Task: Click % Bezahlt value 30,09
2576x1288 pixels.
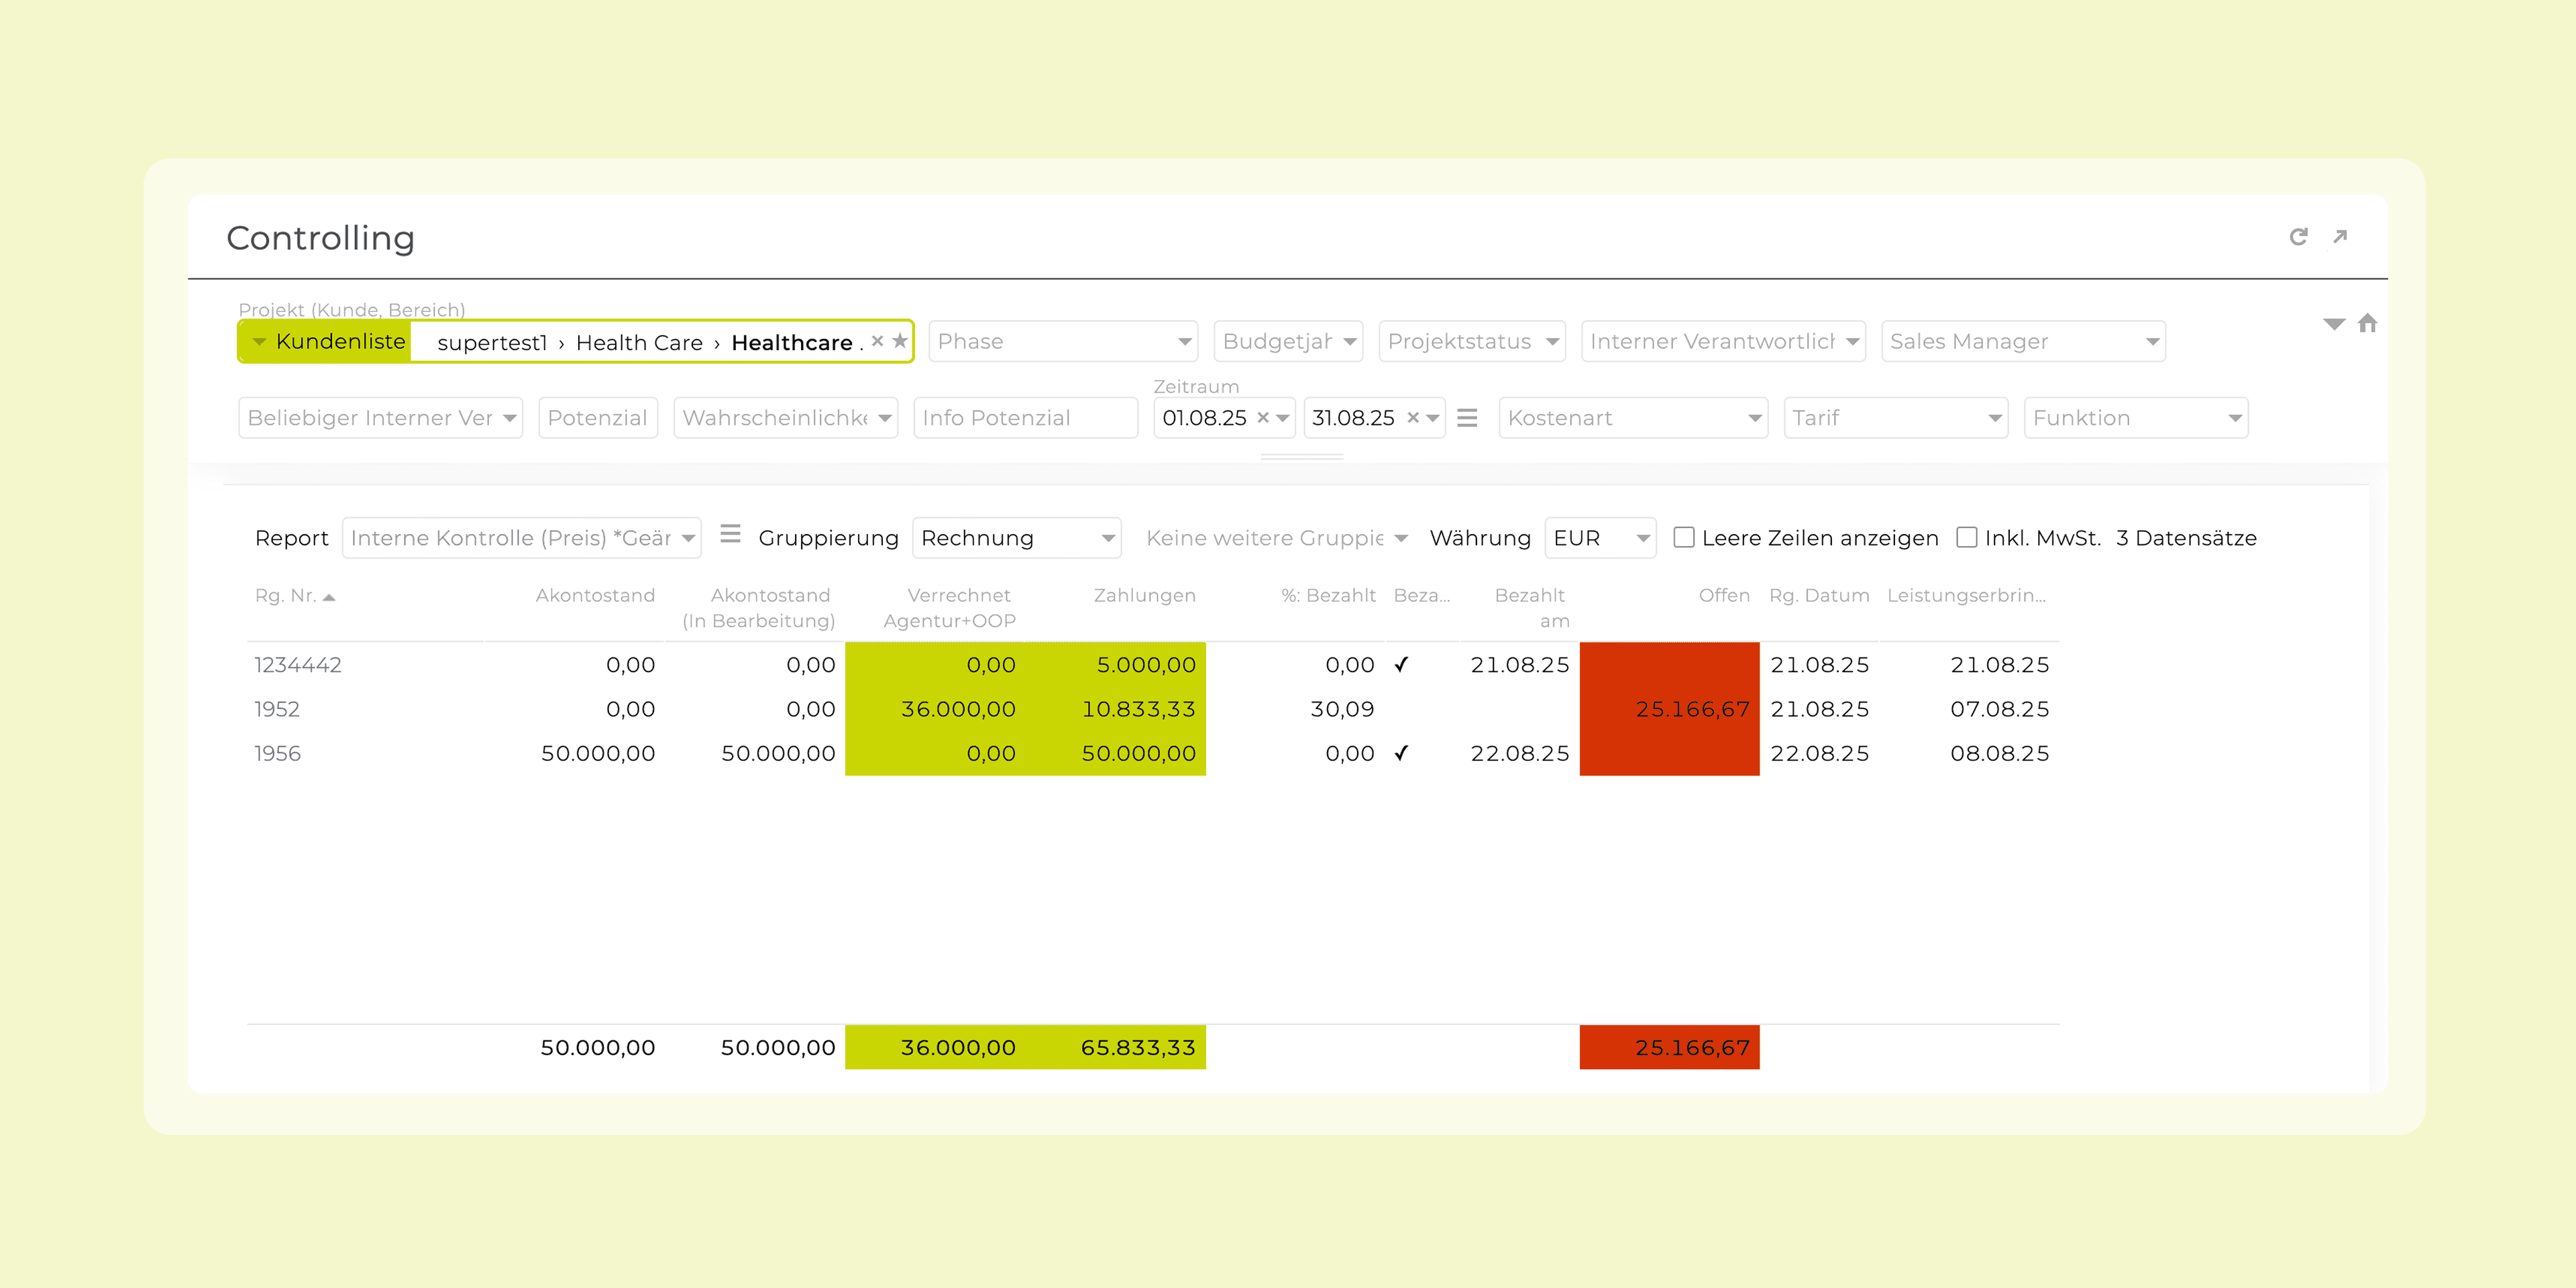Action: pyautogui.click(x=1342, y=709)
